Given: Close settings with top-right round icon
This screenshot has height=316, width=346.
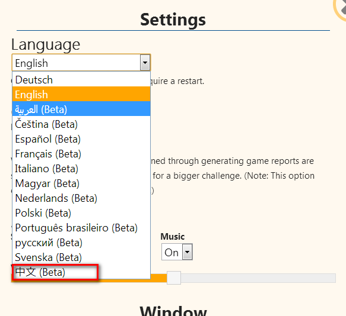Looking at the screenshot, I should pos(341,9).
